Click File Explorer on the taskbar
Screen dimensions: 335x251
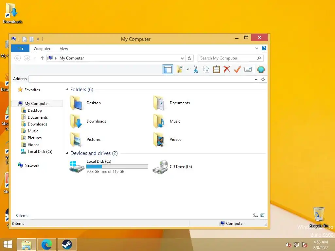pos(26,244)
